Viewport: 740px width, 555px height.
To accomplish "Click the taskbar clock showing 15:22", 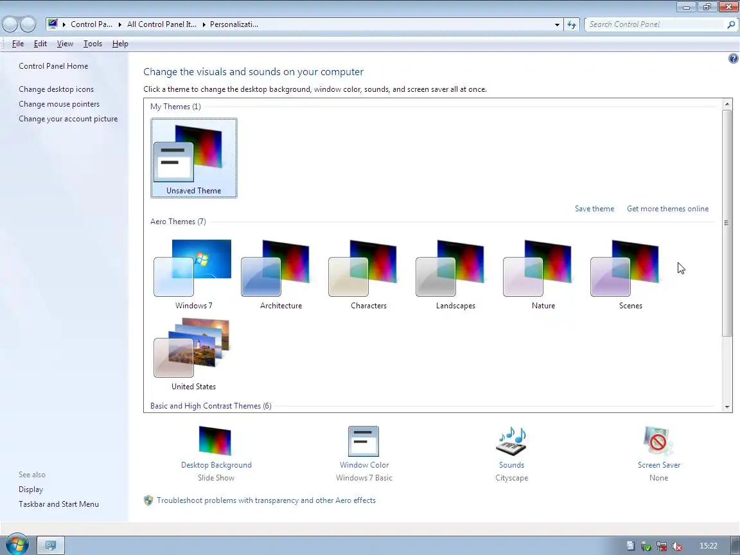I will pos(708,546).
